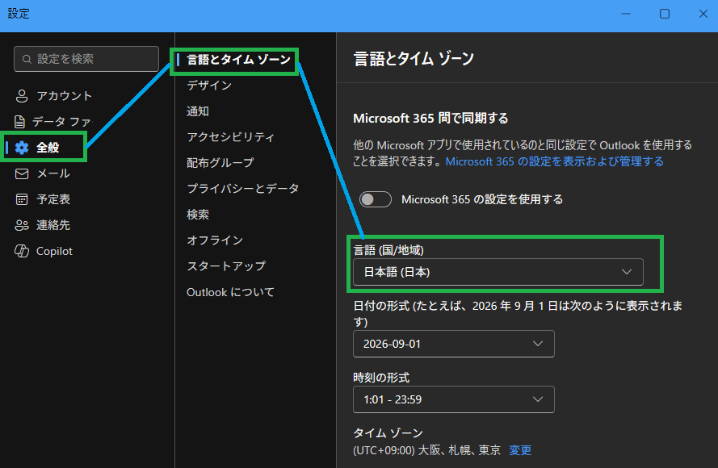The image size is (718, 468).
Task: Open Outlook について page
Action: click(230, 292)
